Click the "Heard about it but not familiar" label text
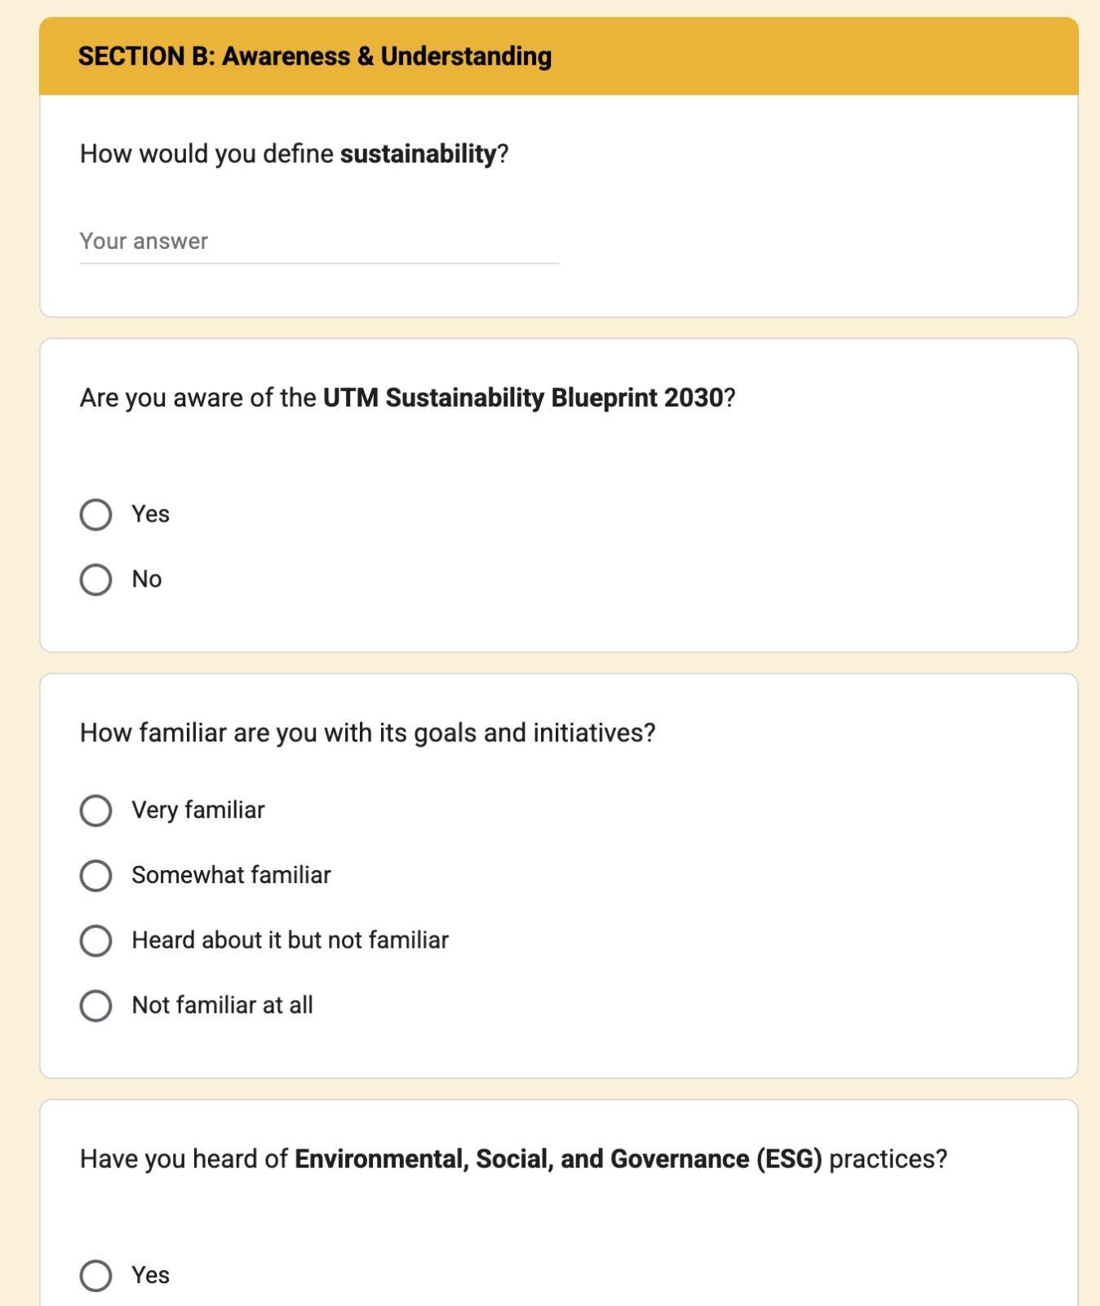The image size is (1100, 1306). (x=290, y=940)
